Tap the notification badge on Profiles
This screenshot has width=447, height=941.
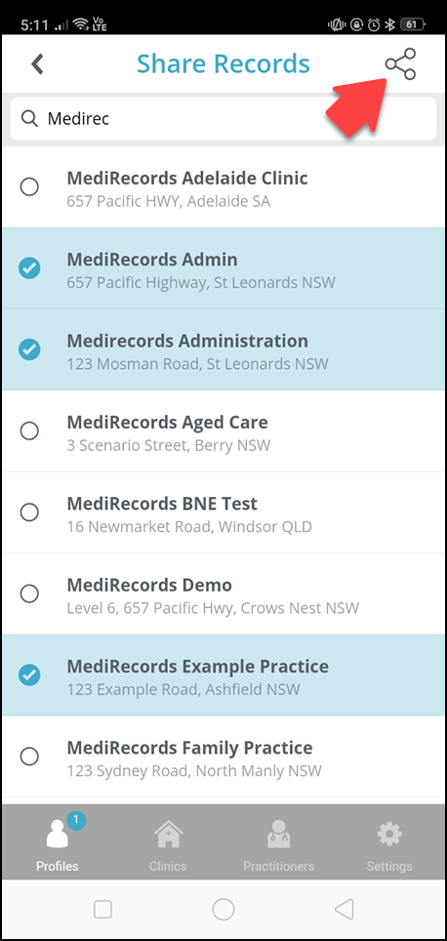pyautogui.click(x=75, y=820)
